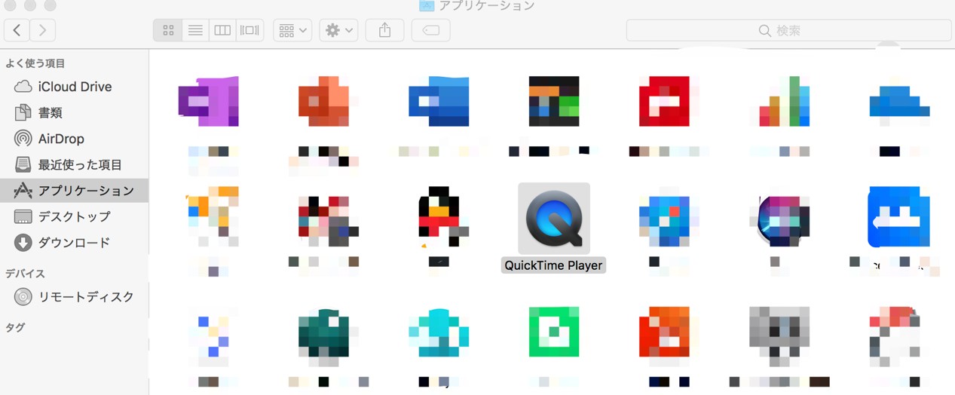
Task: Open 最近使った項目 in the sidebar
Action: (x=74, y=164)
